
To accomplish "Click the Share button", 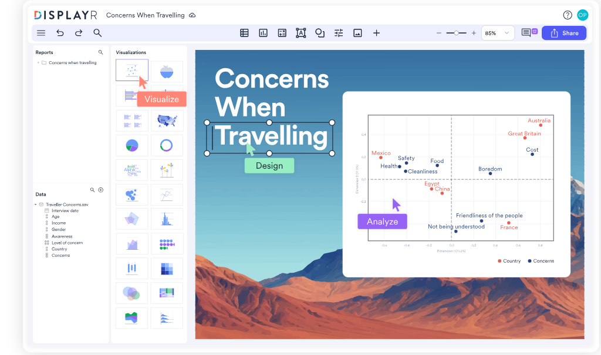I will [x=563, y=33].
